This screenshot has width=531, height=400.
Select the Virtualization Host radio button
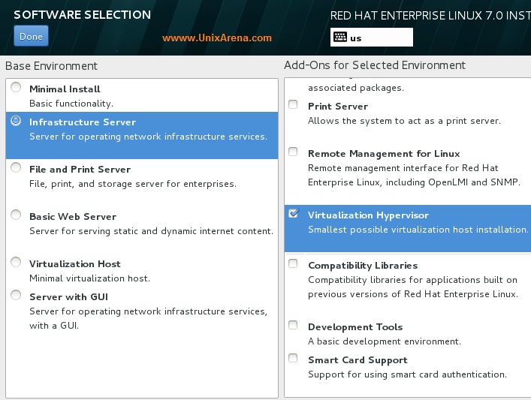[x=16, y=262]
